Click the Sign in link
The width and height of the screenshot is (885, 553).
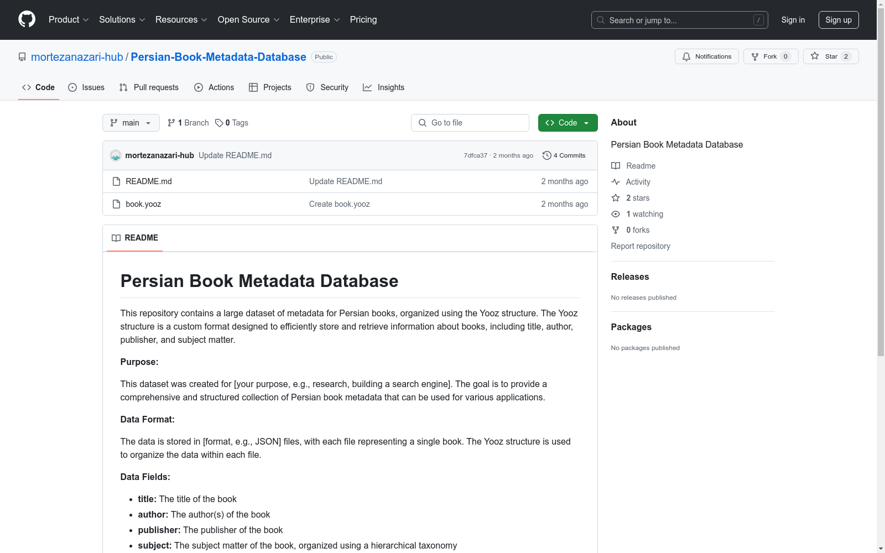pyautogui.click(x=793, y=20)
